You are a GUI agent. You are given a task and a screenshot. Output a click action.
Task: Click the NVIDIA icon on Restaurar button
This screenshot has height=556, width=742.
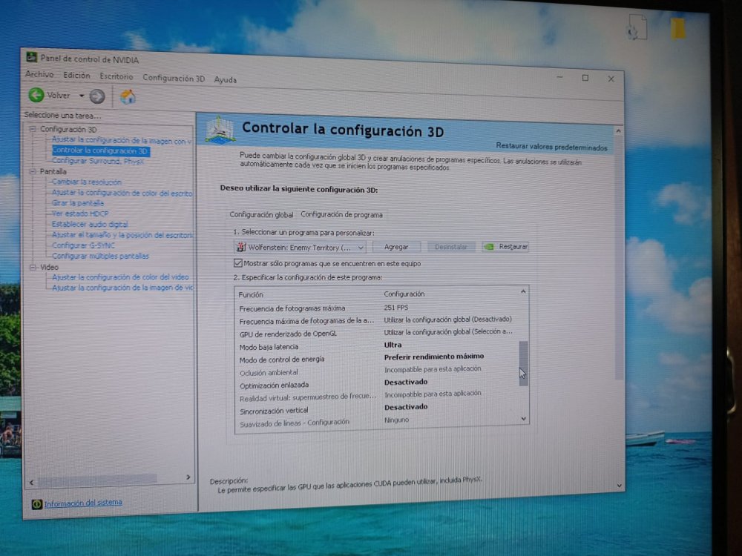[489, 246]
